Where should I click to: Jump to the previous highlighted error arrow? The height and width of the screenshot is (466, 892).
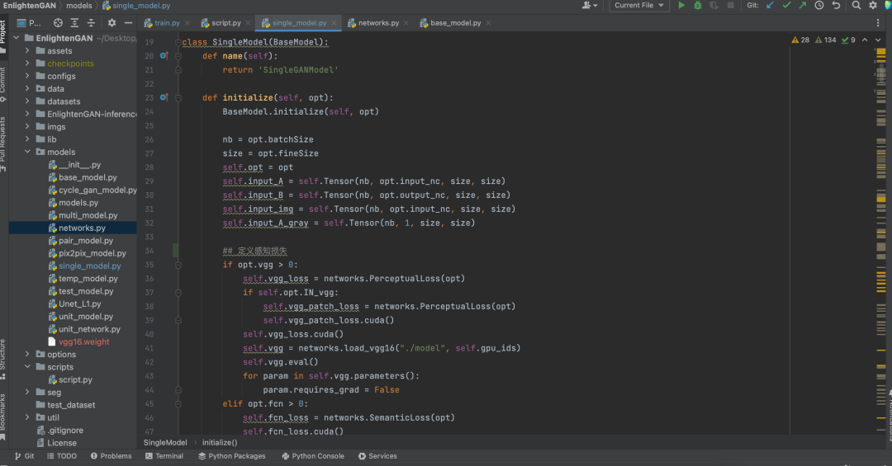865,40
